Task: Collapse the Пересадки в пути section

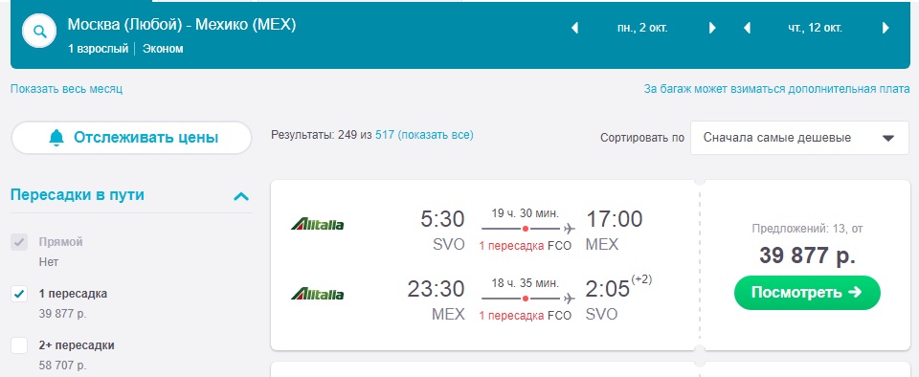Action: (241, 196)
